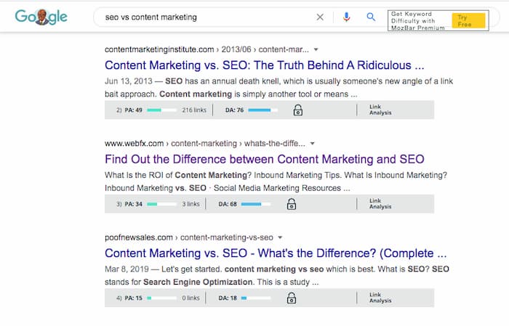Click the 216 links count

coord(194,110)
